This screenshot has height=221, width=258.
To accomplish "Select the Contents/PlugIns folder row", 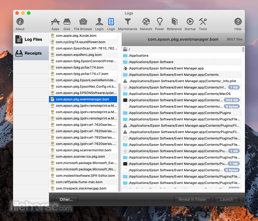I will click(x=181, y=113).
